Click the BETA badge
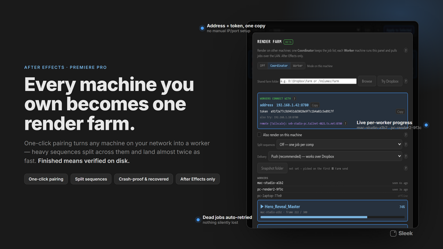 tap(288, 42)
